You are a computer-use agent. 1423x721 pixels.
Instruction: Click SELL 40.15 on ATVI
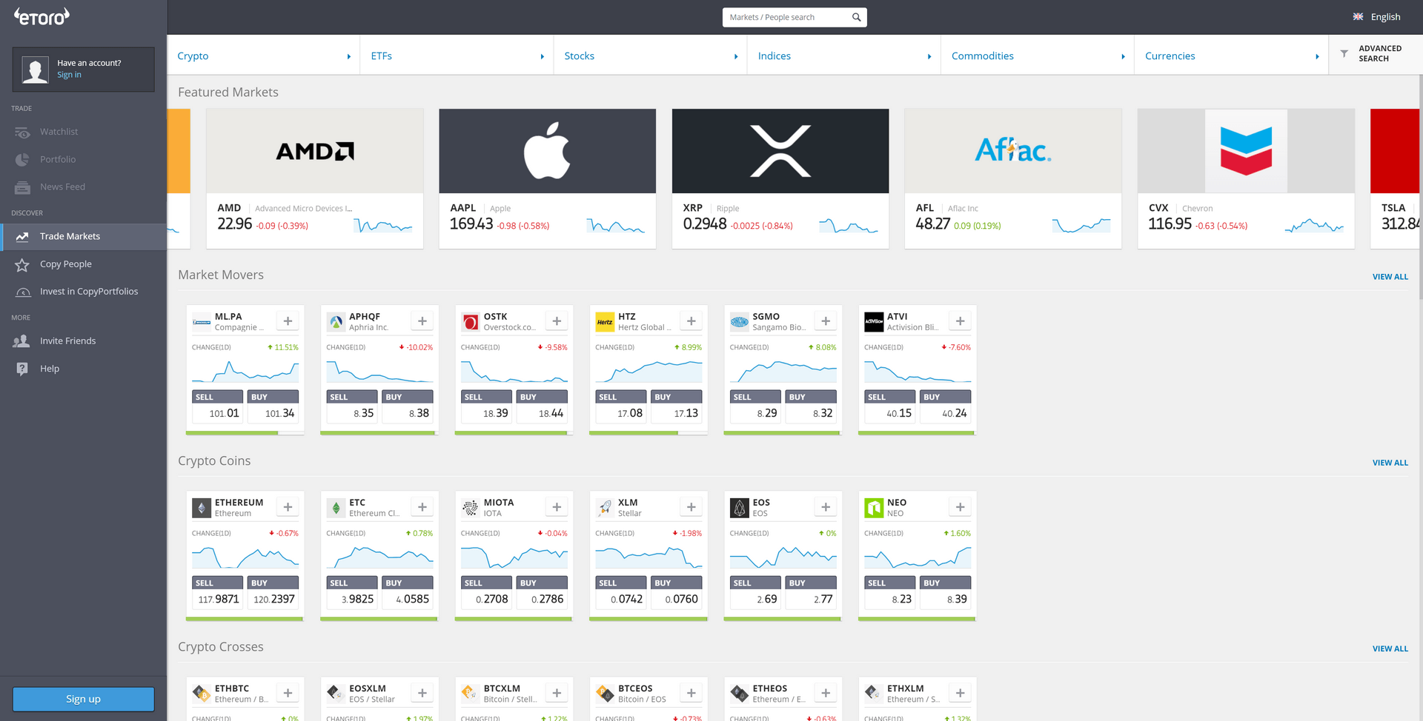tap(889, 406)
